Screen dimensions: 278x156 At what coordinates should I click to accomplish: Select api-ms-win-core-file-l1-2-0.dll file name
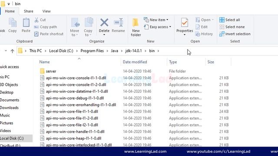coord(72,118)
